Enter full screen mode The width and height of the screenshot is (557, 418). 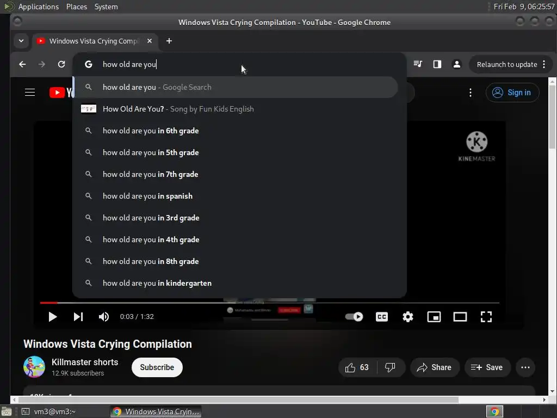pos(486,317)
